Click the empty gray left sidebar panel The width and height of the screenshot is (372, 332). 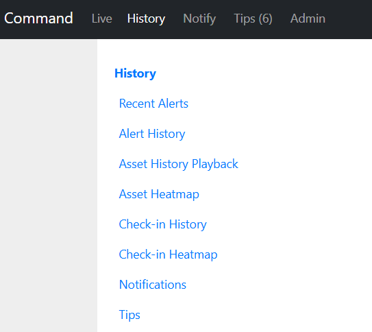click(49, 185)
